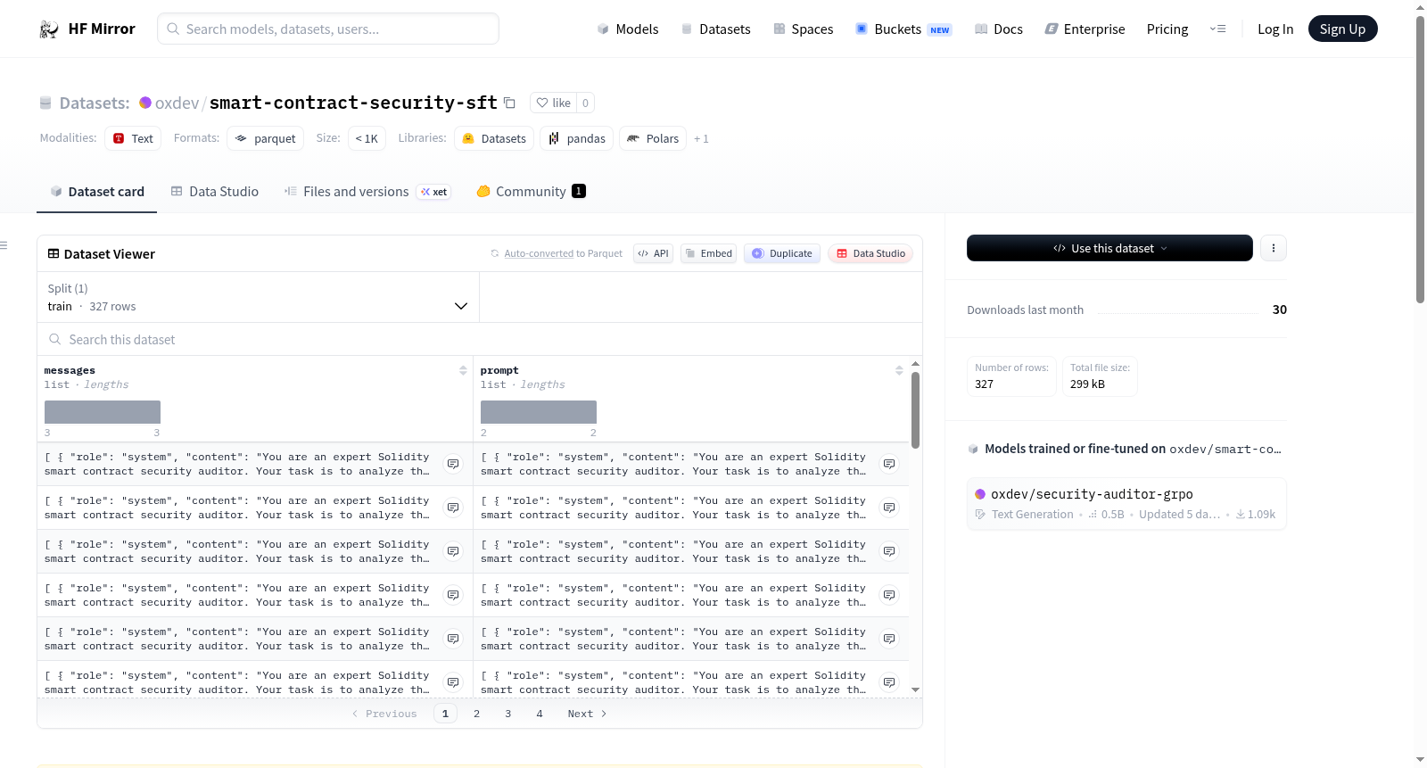Open the Models page

[x=628, y=29]
